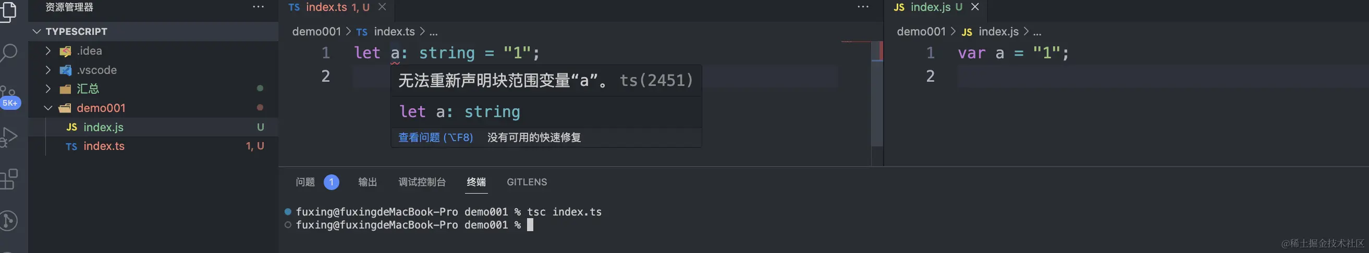Screen dimensions: 1369x253
Task: Open the Search magnifier in activity bar
Action: [x=9, y=53]
